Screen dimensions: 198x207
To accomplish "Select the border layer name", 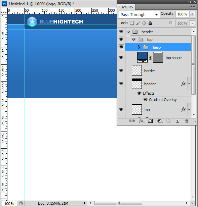I will pos(150,71).
